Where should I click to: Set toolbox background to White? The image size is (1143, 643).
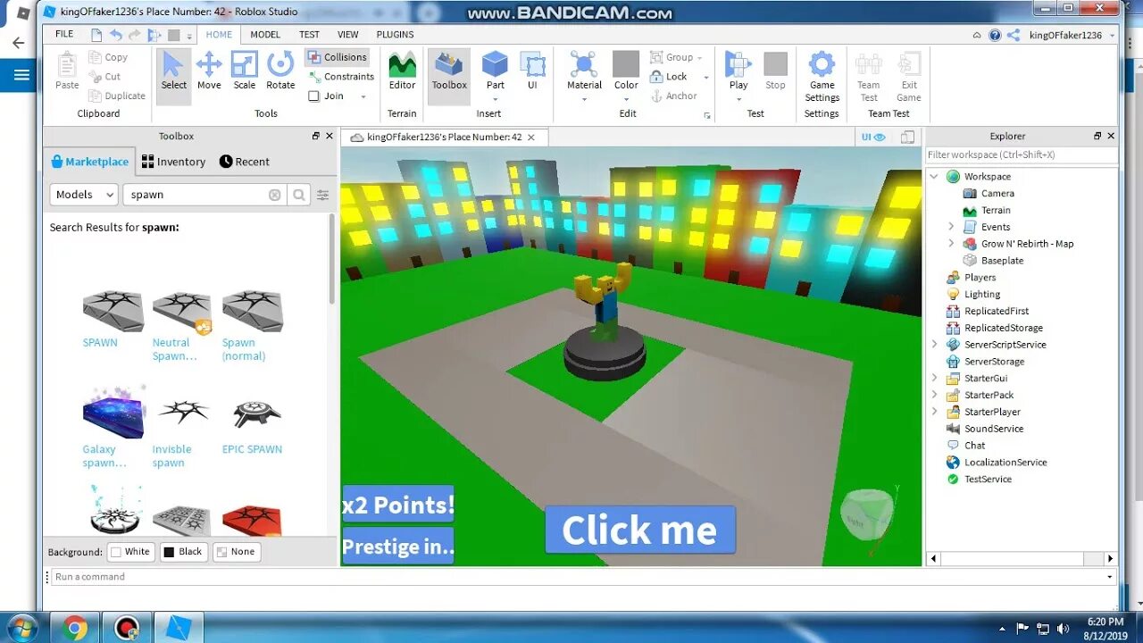[x=130, y=552]
